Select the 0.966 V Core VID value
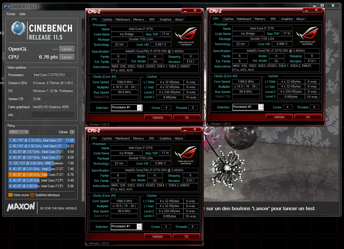 [161, 164]
